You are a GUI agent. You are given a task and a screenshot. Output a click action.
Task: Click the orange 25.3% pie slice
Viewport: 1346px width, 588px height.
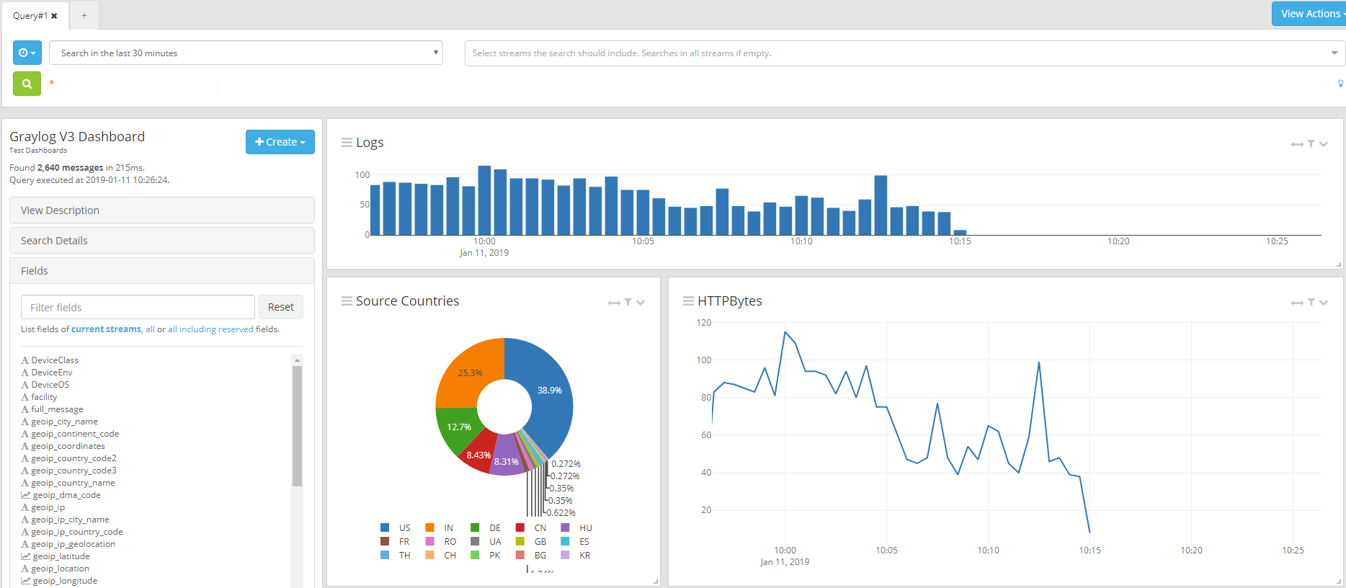470,373
